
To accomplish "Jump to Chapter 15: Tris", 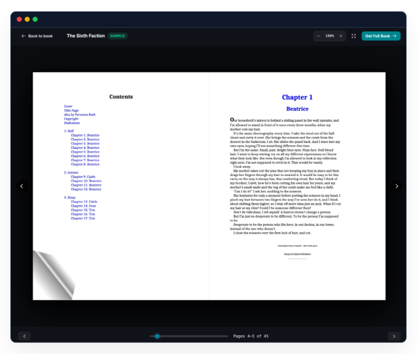I will point(83,210).
